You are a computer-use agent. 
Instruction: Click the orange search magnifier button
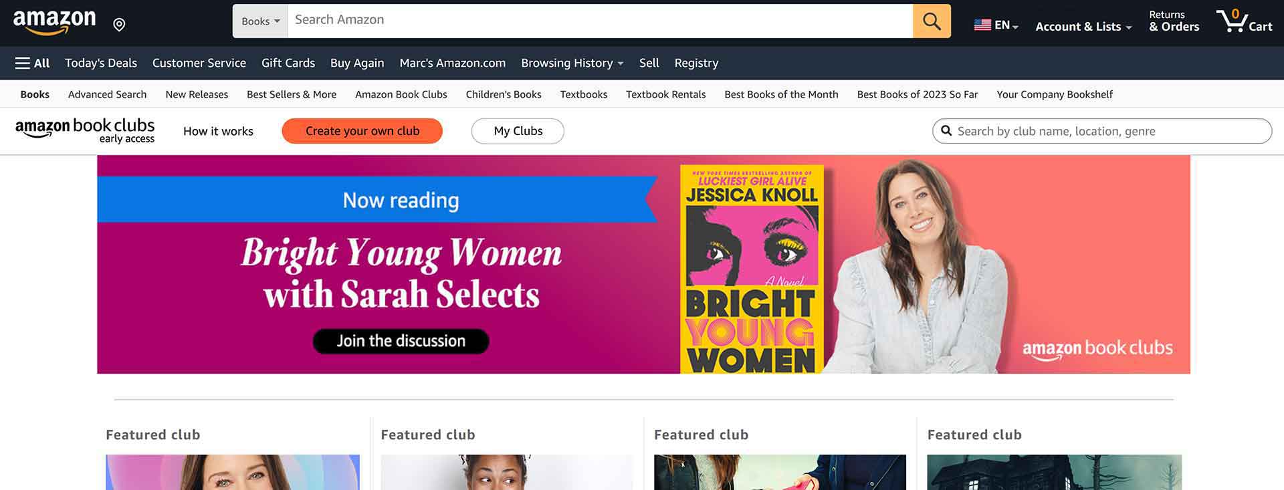click(x=932, y=21)
